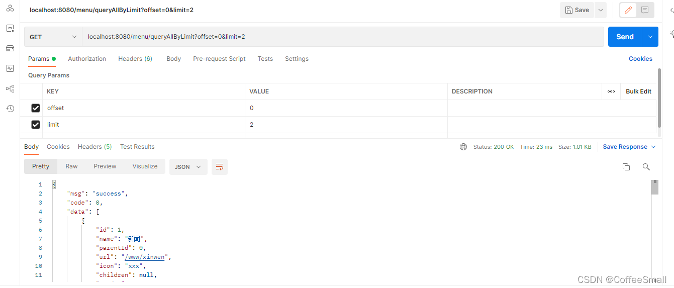The width and height of the screenshot is (674, 288).
Task: Switch to Visualize view
Action: pos(145,166)
